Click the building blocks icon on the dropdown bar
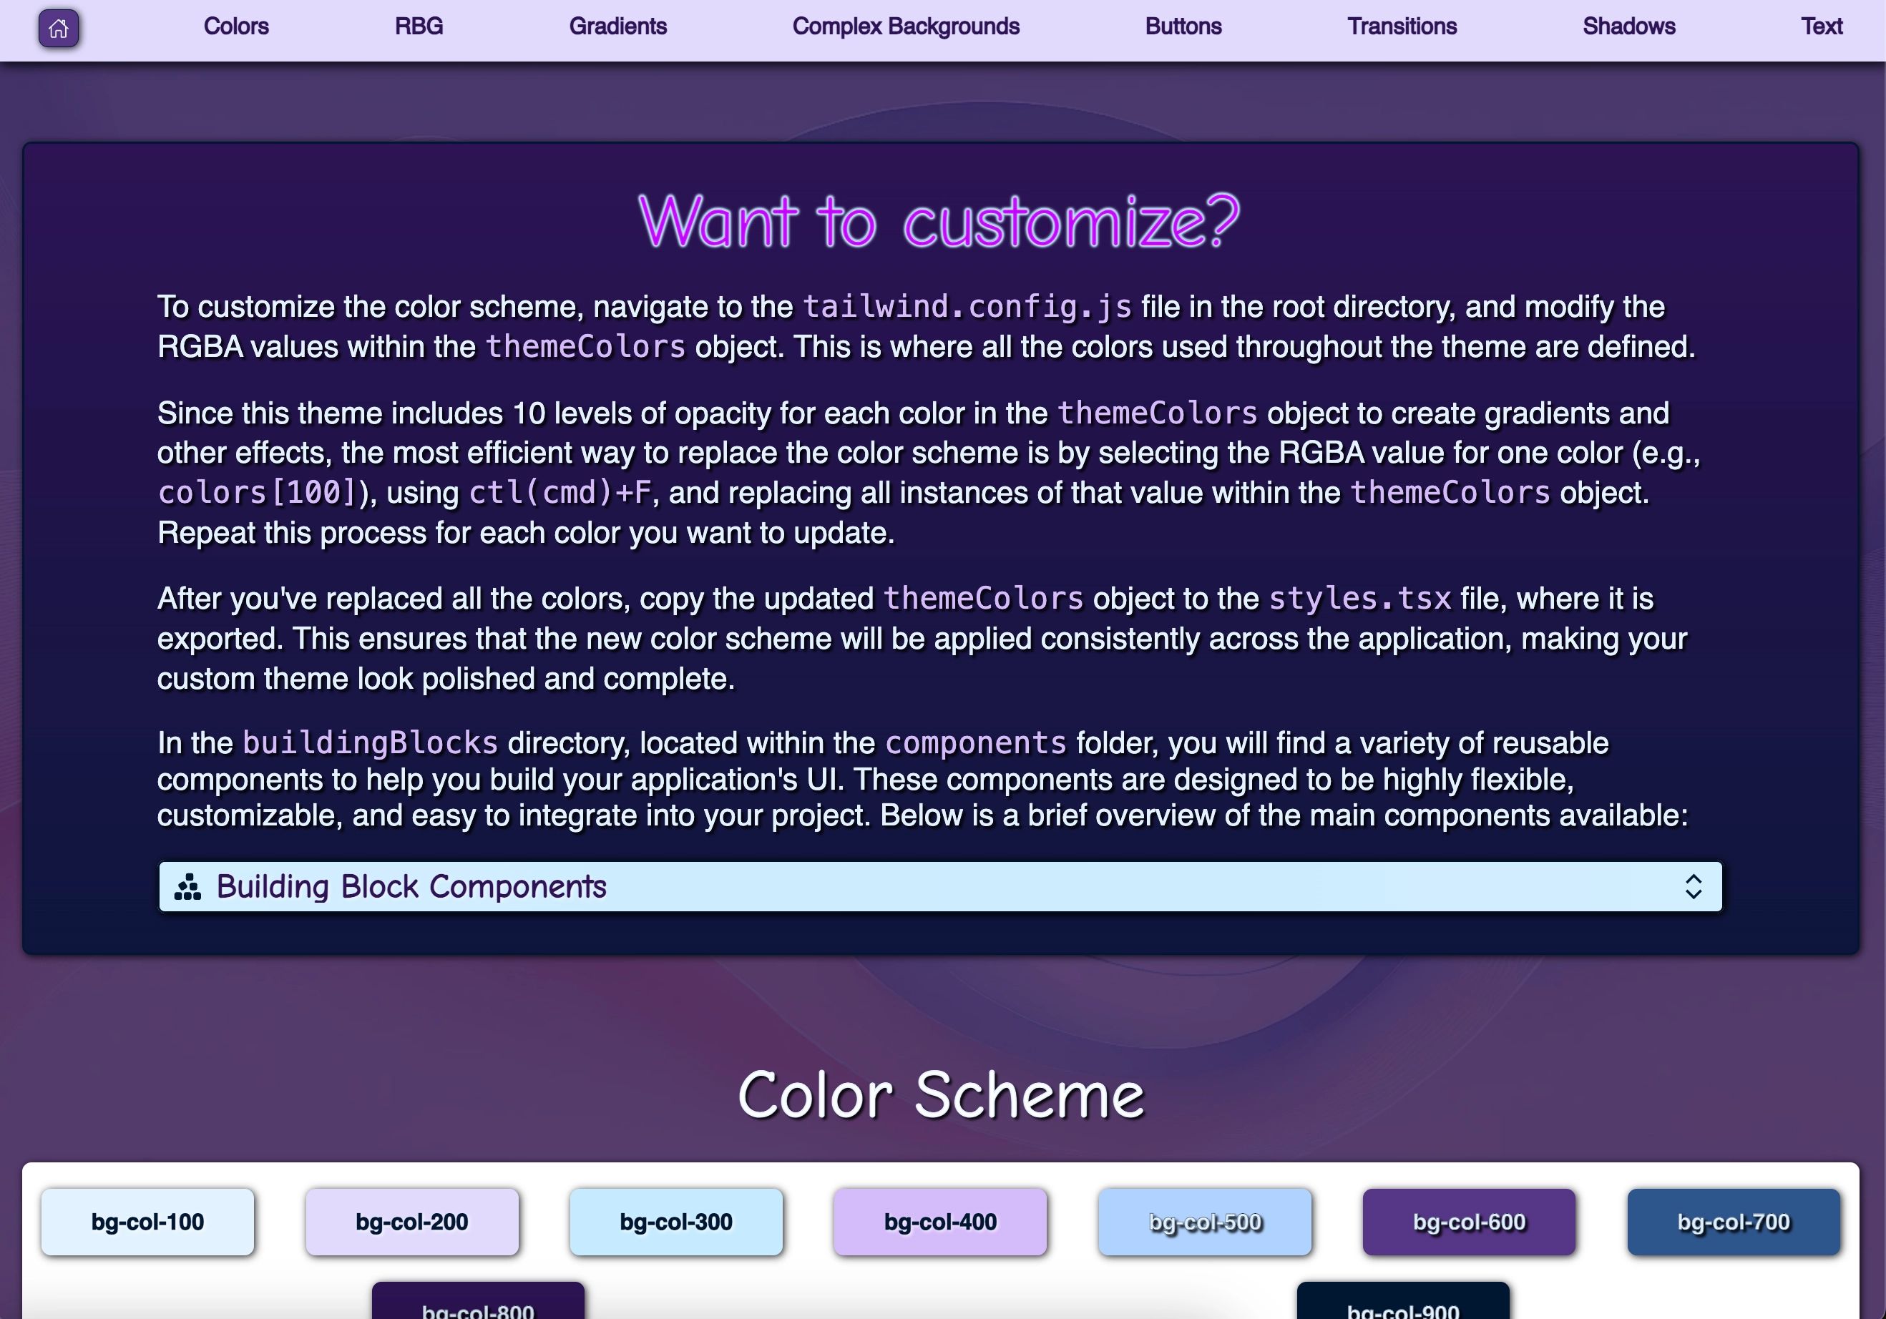Screen dimensions: 1886x1319 [187, 887]
